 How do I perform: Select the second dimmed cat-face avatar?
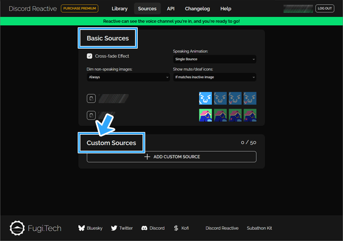220,98
